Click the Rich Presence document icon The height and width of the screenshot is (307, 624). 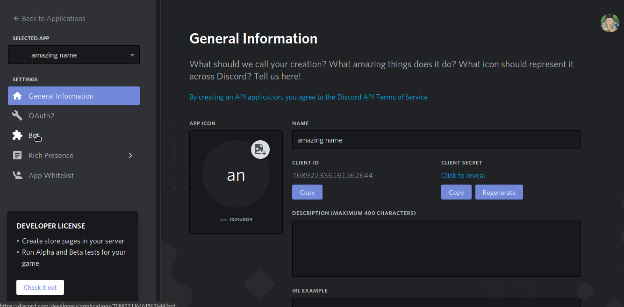click(x=17, y=155)
